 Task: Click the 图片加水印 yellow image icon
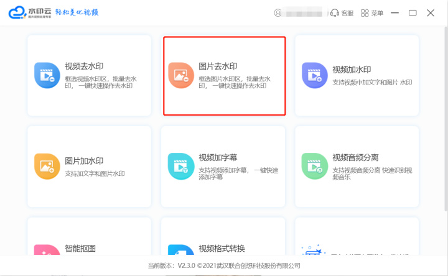47,166
